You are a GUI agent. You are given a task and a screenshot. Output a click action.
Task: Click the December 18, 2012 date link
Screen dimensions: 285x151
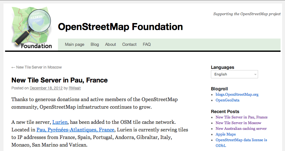click(x=46, y=88)
